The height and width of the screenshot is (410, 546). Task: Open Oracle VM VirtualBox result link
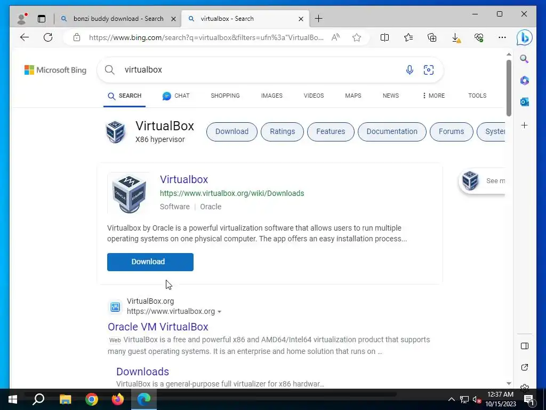click(x=158, y=327)
